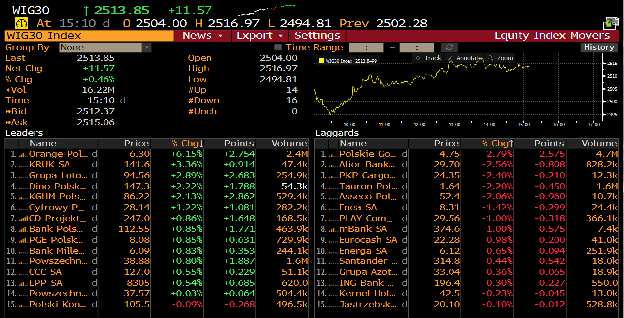Click the bar chart icon beside Polski Kon..
This screenshot has height=318, width=624.
[x=23, y=305]
